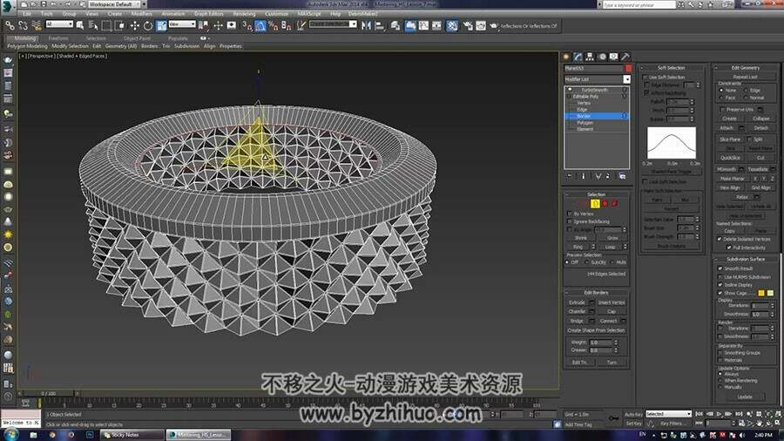This screenshot has width=784, height=441.
Task: Open the Hierarchy command panel tab
Action: (590, 57)
